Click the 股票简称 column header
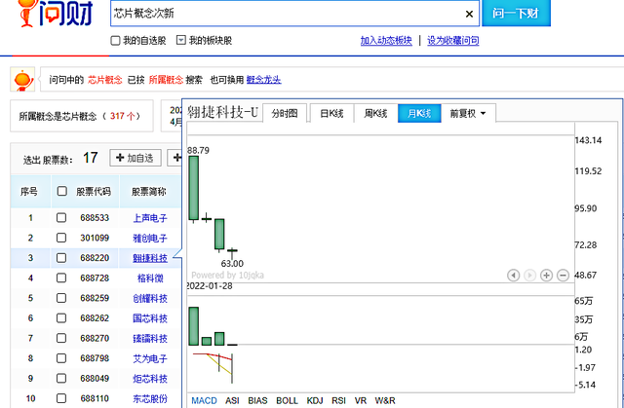 (x=149, y=192)
